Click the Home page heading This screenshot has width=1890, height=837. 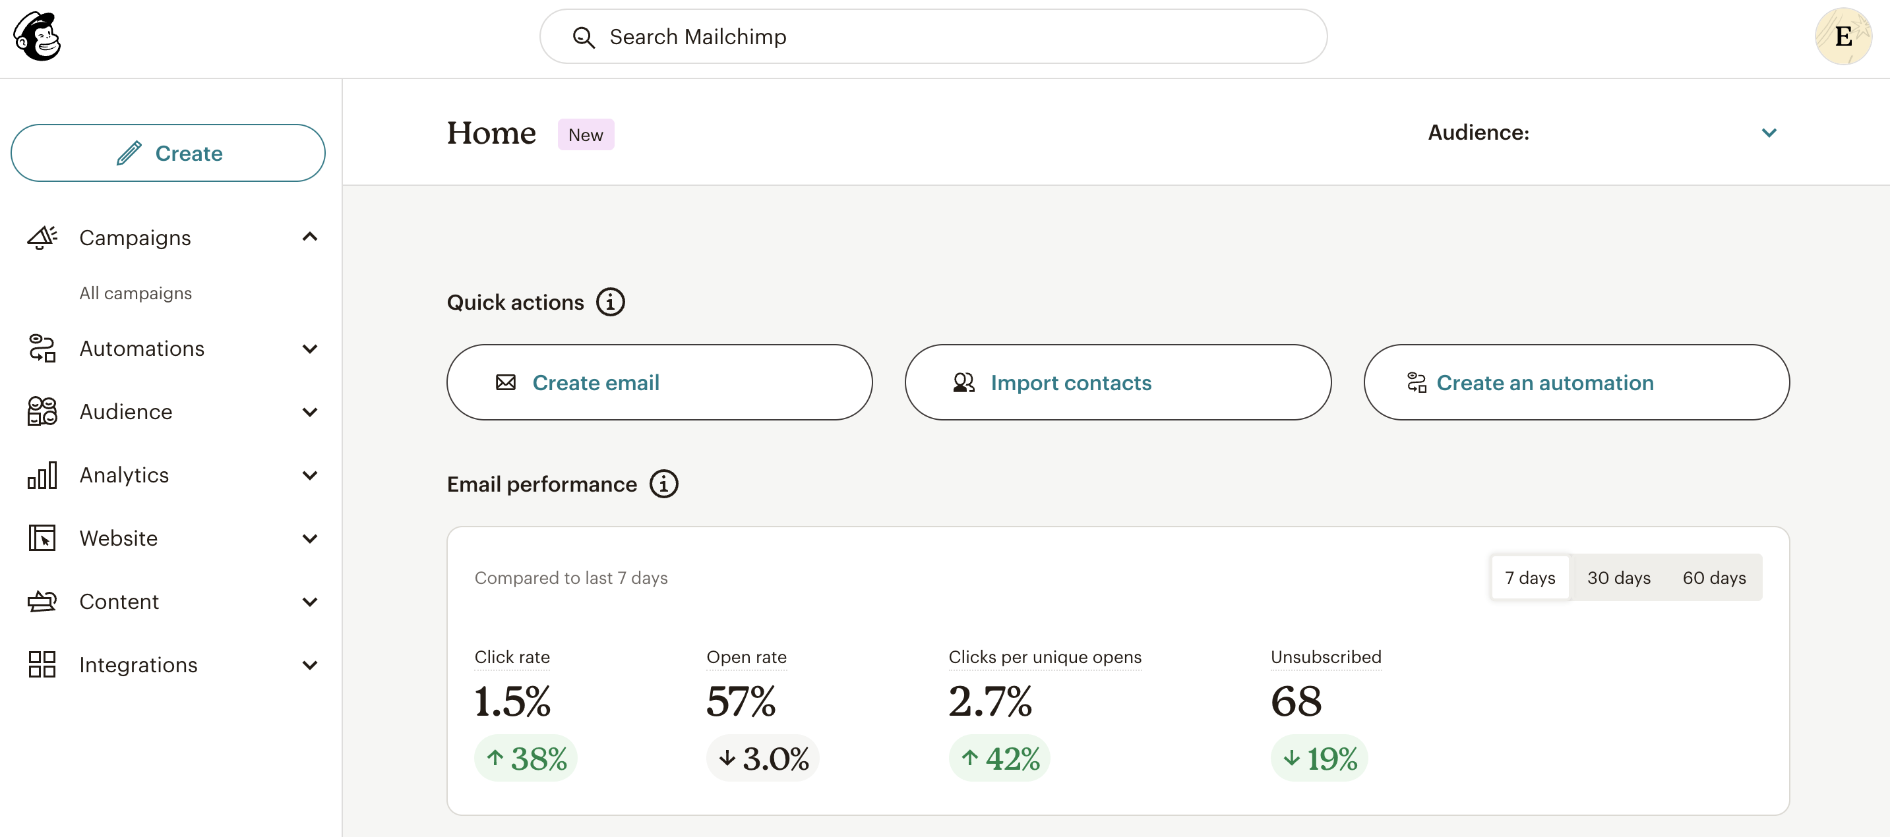pos(491,132)
